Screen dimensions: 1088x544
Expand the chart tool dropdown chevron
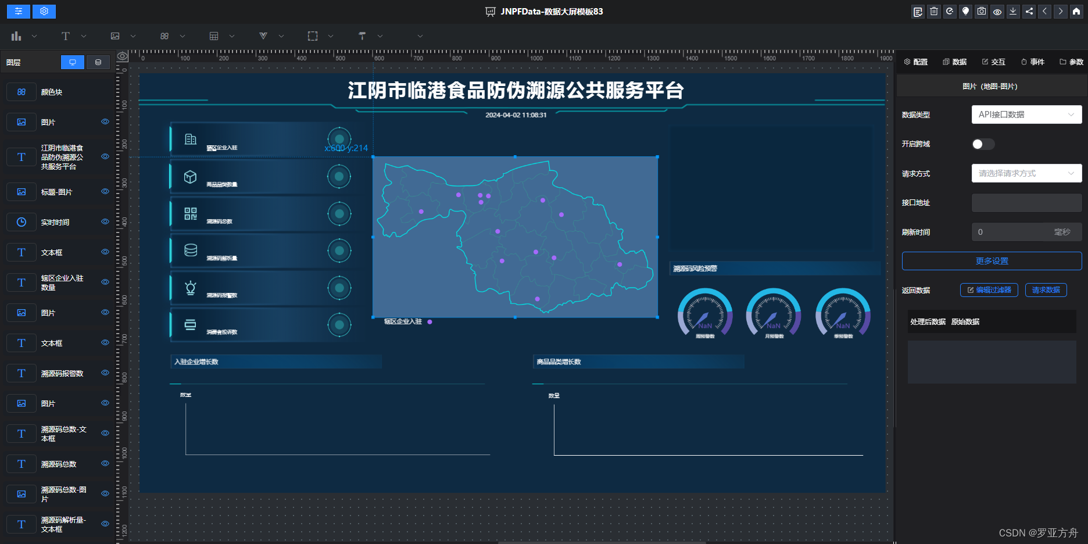point(34,36)
